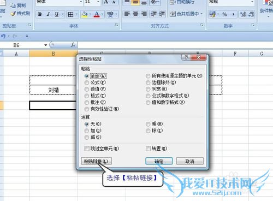Apply comma style number format
Screen dimensions: 273x201
[x=233, y=14]
